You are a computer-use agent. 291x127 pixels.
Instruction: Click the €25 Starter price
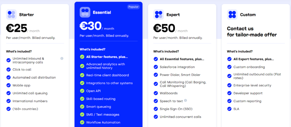pyautogui.click(x=16, y=28)
